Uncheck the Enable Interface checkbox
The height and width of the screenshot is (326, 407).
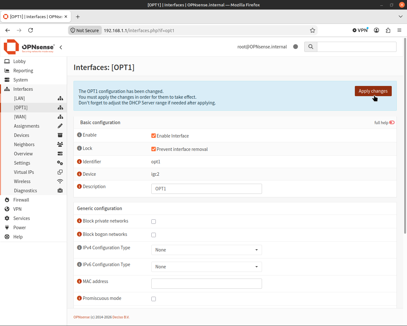[x=154, y=136]
